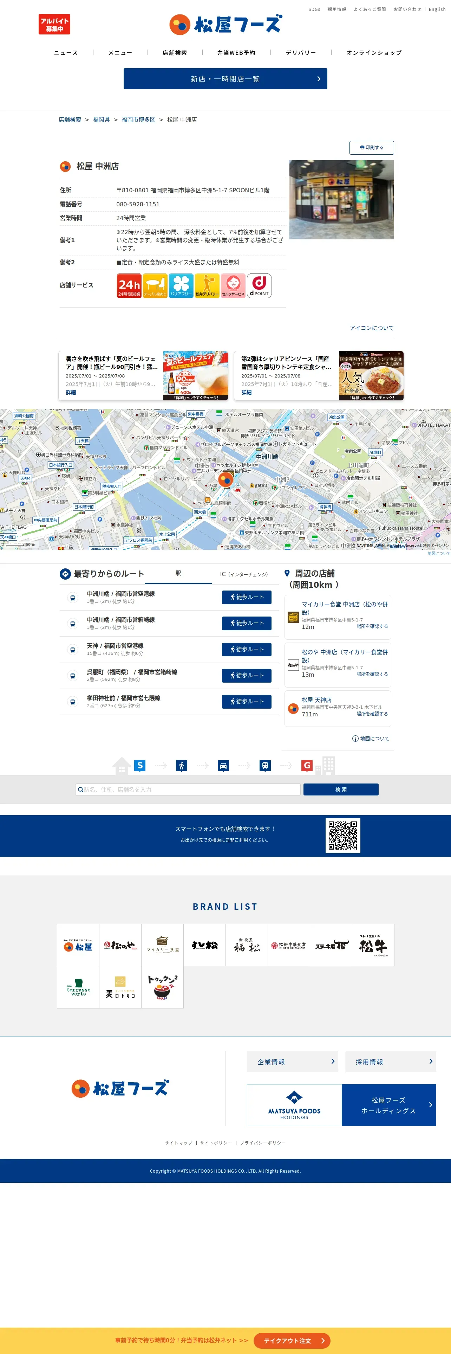Click the よくあるご質問 header link
The width and height of the screenshot is (451, 1354).
(370, 9)
